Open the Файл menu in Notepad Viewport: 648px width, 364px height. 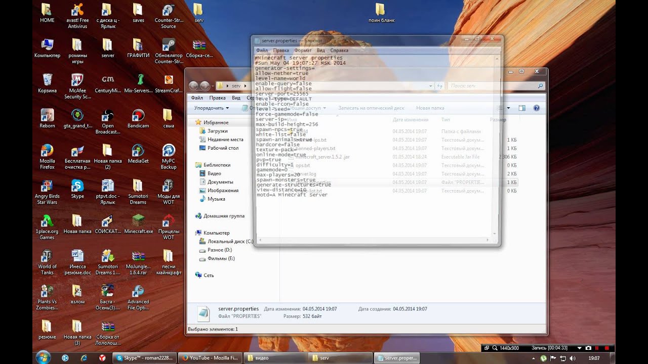(x=262, y=51)
